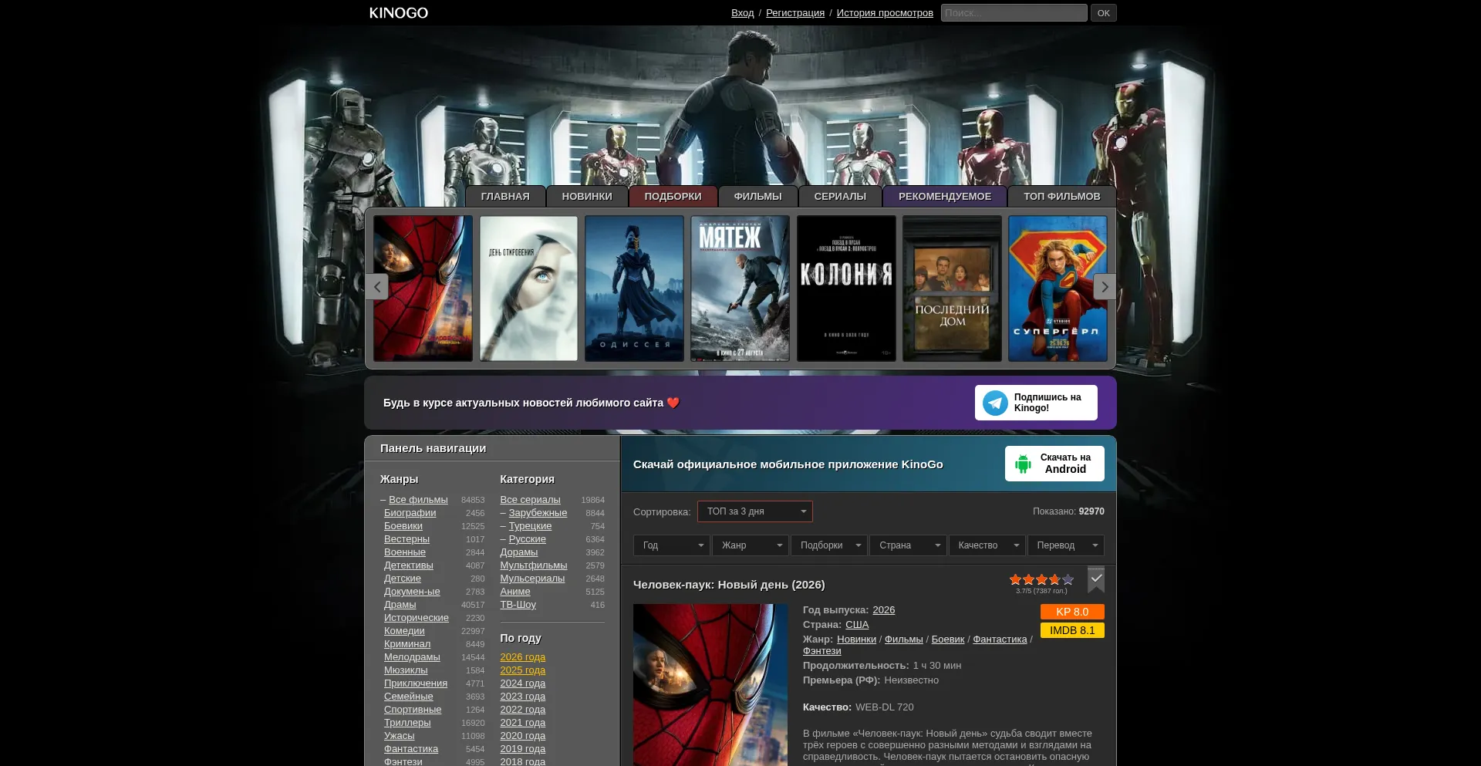
Task: Switch to the РЕКОМЕНДУЕМОЕ tab
Action: click(x=945, y=197)
